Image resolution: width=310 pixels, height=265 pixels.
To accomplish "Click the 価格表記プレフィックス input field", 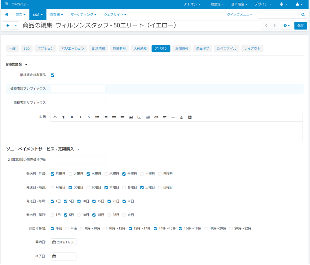I will pyautogui.click(x=78, y=89).
